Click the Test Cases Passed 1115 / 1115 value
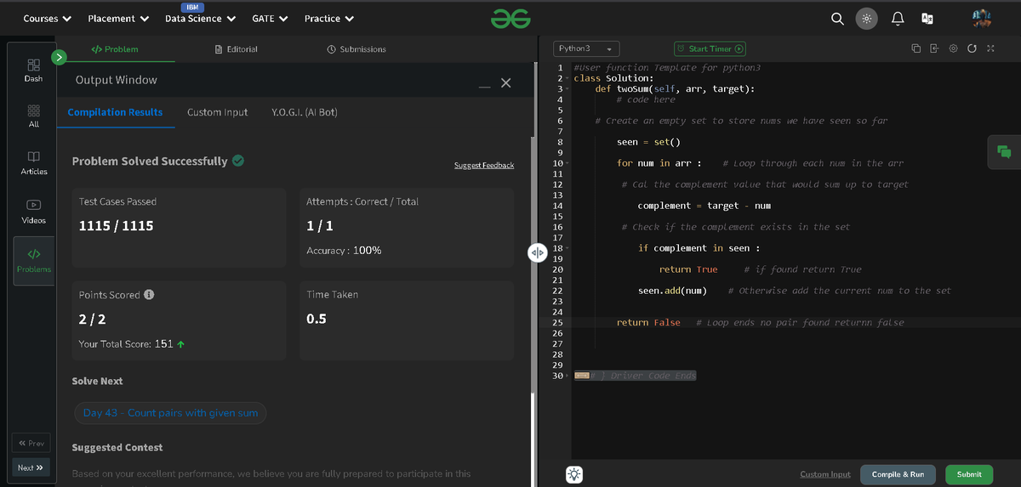 pyautogui.click(x=116, y=226)
